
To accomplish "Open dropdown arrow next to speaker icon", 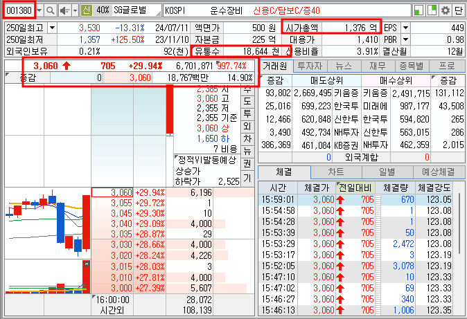I will point(76,10).
